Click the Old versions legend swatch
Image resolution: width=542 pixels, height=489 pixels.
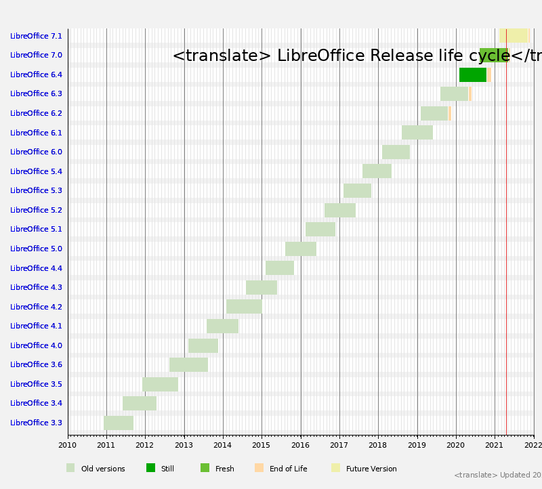(x=70, y=468)
